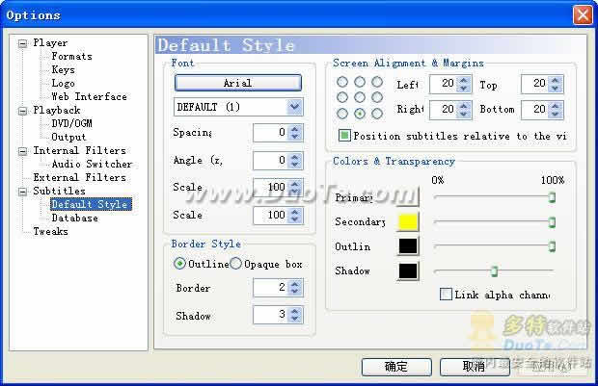
Task: Click the 确定 (OK) button
Action: [x=396, y=367]
